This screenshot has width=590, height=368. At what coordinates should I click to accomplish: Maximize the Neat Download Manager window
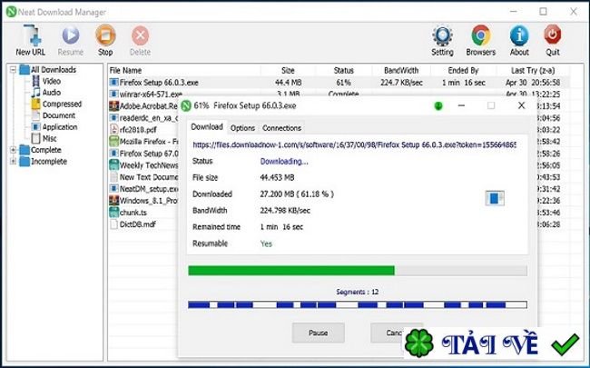[x=544, y=12]
